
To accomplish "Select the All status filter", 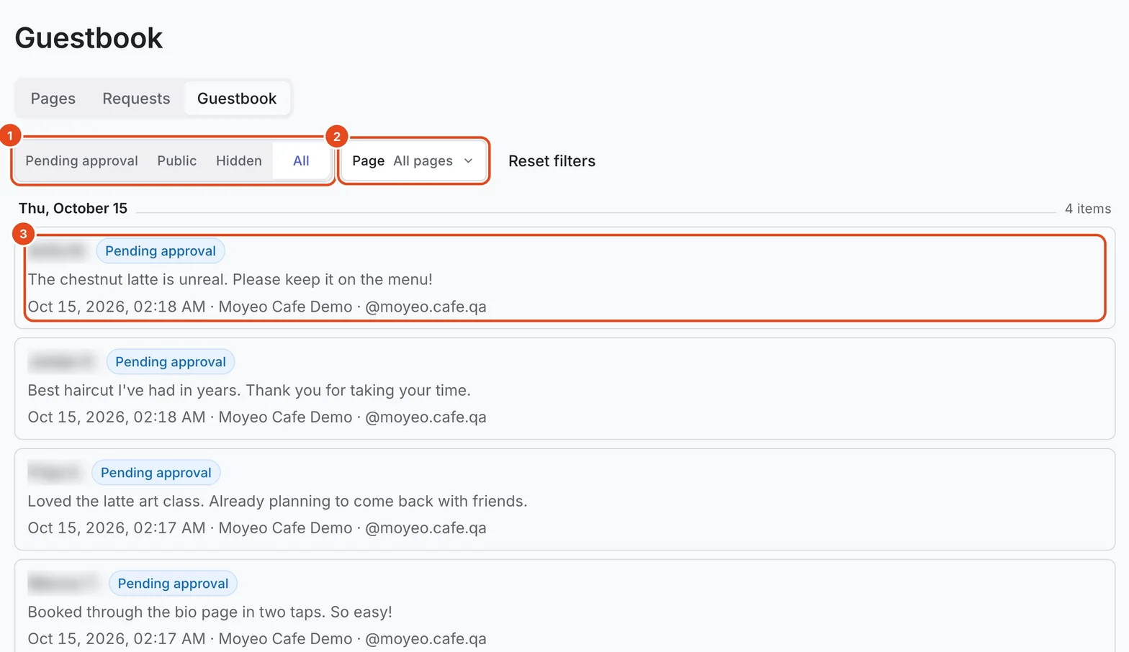I will (301, 161).
